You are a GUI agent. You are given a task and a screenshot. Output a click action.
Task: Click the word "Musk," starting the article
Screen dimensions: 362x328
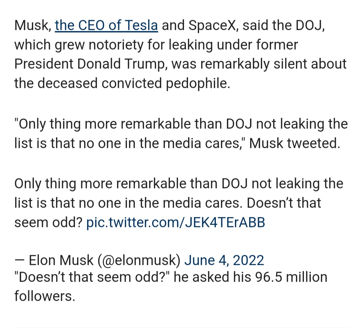click(x=33, y=25)
